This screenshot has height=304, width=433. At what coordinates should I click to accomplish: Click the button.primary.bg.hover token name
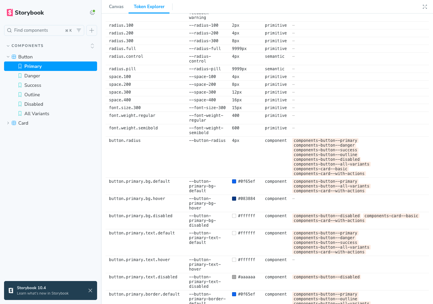pos(137,199)
